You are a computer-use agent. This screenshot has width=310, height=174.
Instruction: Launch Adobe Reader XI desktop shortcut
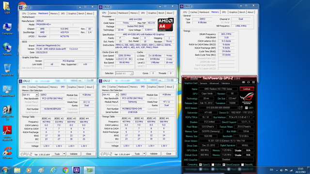(7, 133)
